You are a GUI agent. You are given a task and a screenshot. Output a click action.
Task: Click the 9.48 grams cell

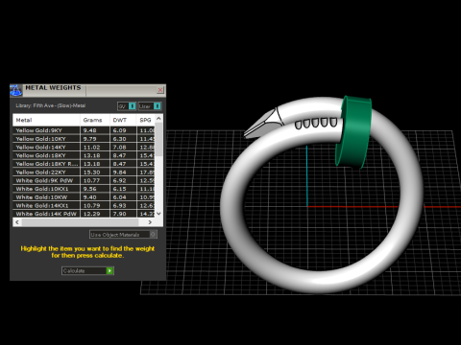(x=95, y=130)
